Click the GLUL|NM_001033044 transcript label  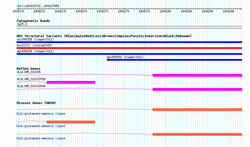[31, 86]
